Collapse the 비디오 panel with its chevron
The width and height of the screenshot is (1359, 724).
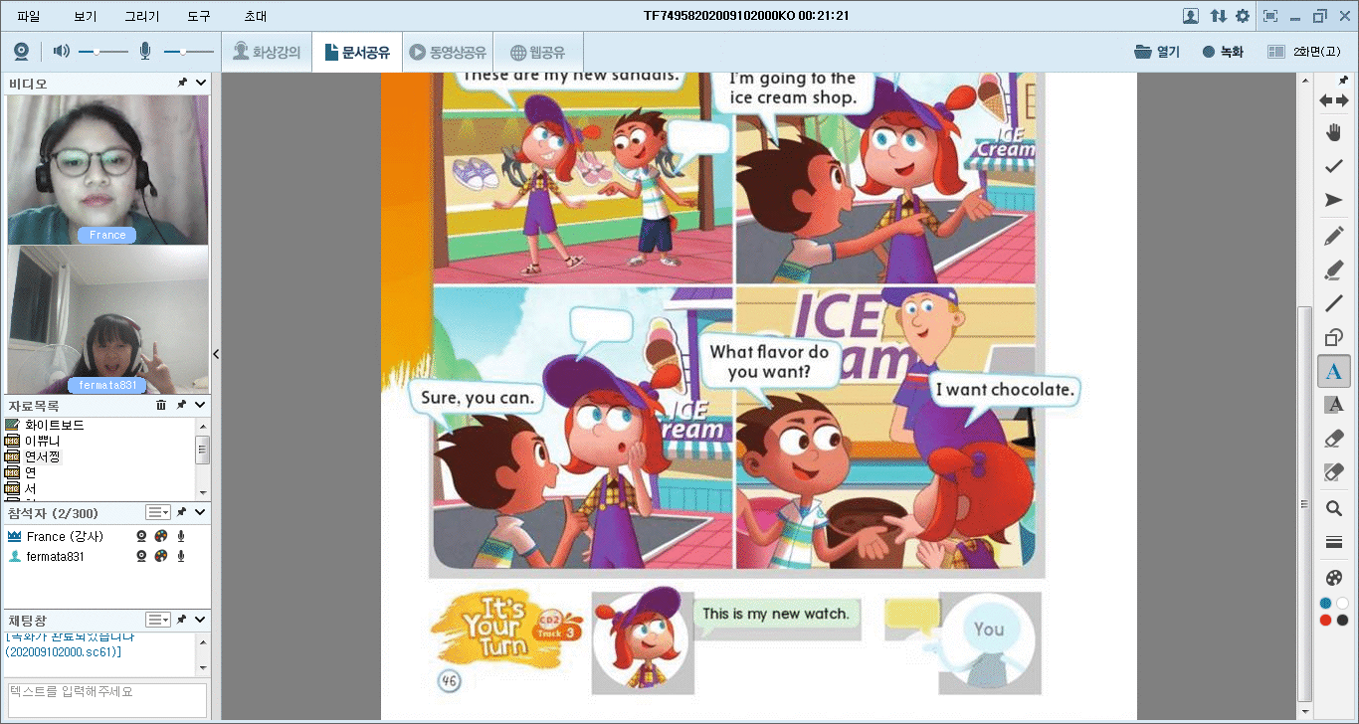point(201,84)
